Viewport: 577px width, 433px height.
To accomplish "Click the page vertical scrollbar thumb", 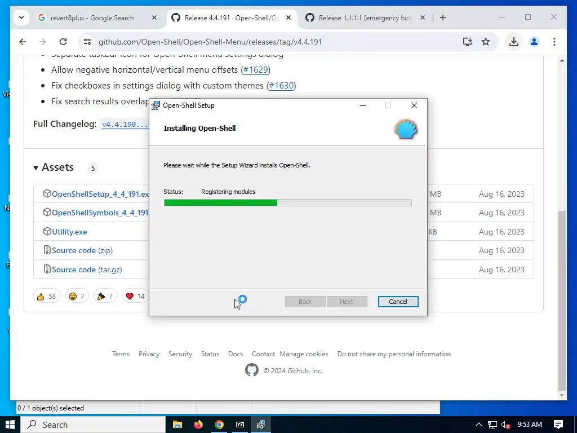I will click(x=562, y=301).
